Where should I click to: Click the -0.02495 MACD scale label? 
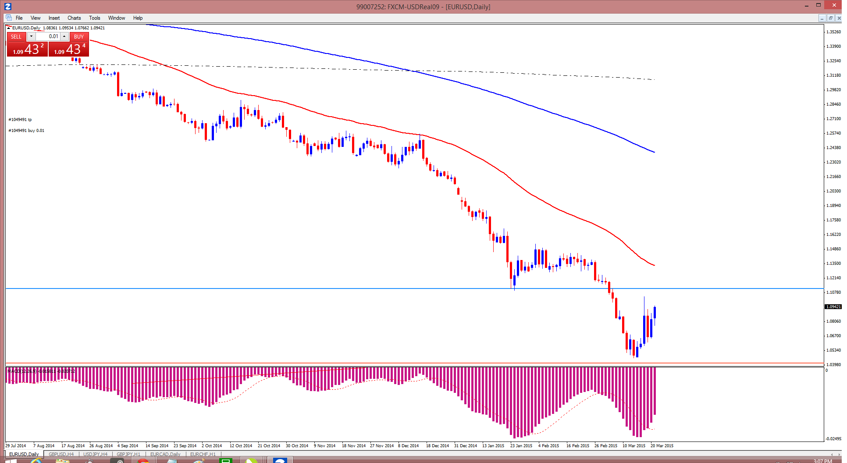833,439
